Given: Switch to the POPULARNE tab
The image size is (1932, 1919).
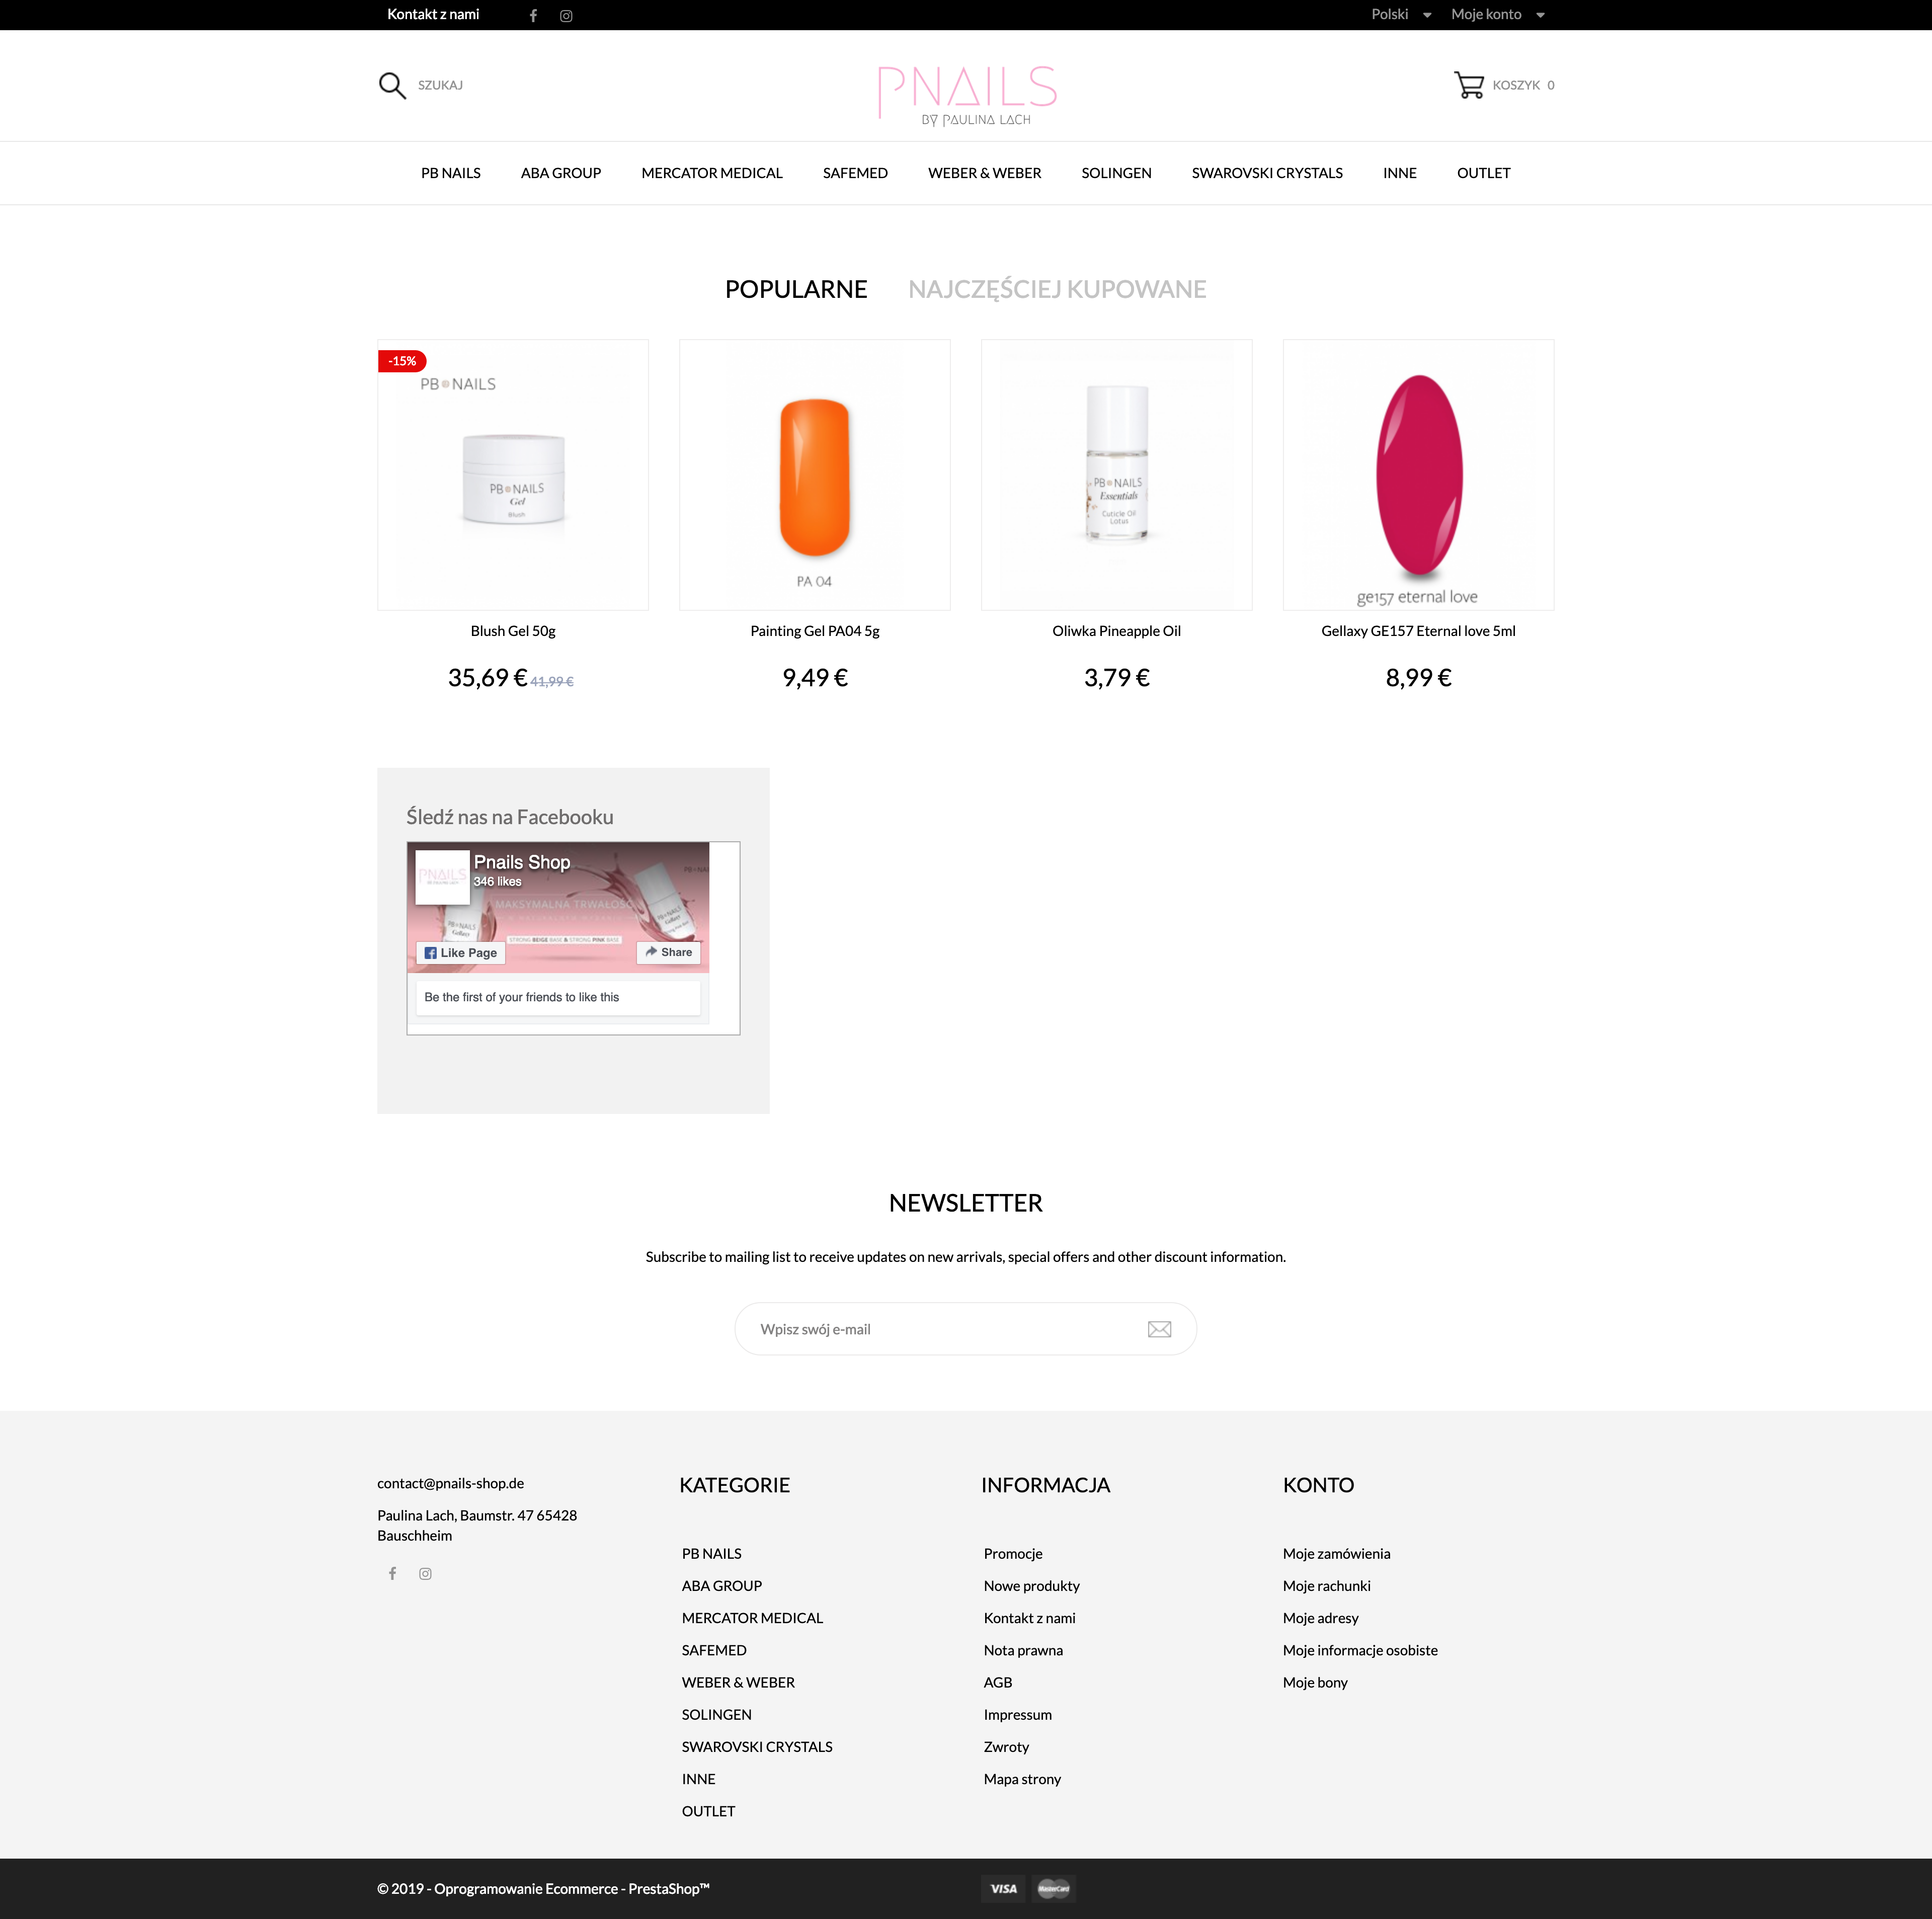Looking at the screenshot, I should pos(796,289).
